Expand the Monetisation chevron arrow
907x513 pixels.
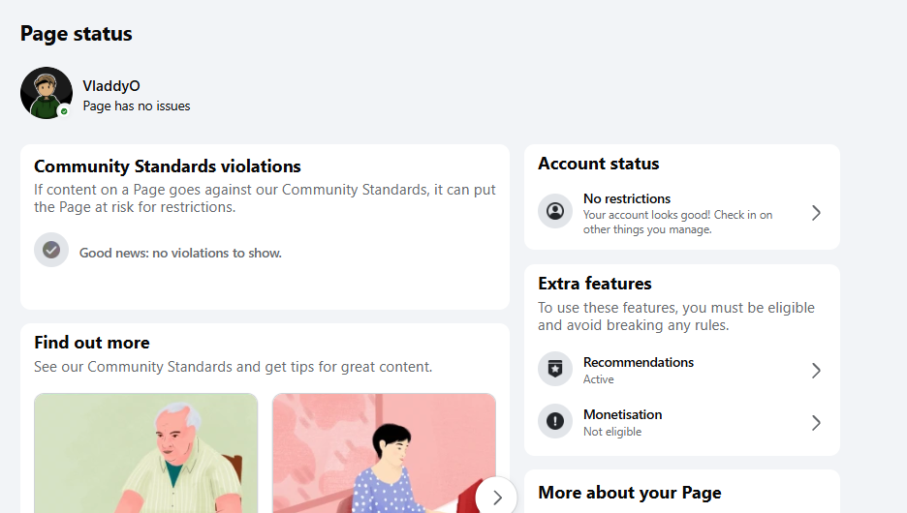click(816, 423)
